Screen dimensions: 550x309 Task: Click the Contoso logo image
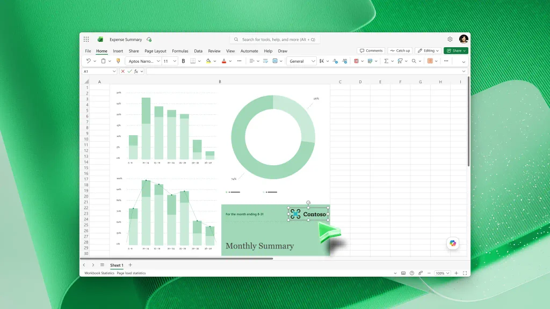(308, 214)
